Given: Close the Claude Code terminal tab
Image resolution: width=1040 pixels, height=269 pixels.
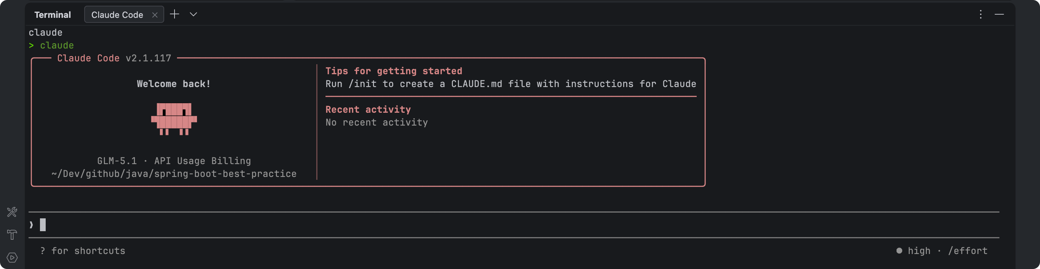Looking at the screenshot, I should pyautogui.click(x=155, y=15).
